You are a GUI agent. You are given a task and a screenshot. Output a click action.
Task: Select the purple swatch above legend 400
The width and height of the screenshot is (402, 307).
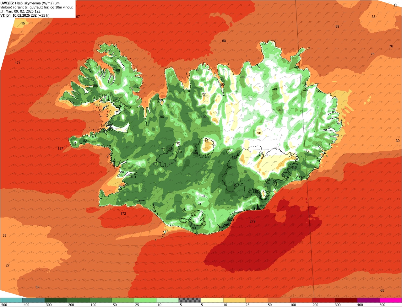click(368, 300)
